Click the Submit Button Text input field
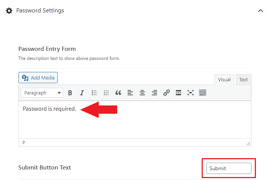Screen dimensions: 271x180 click(x=229, y=168)
